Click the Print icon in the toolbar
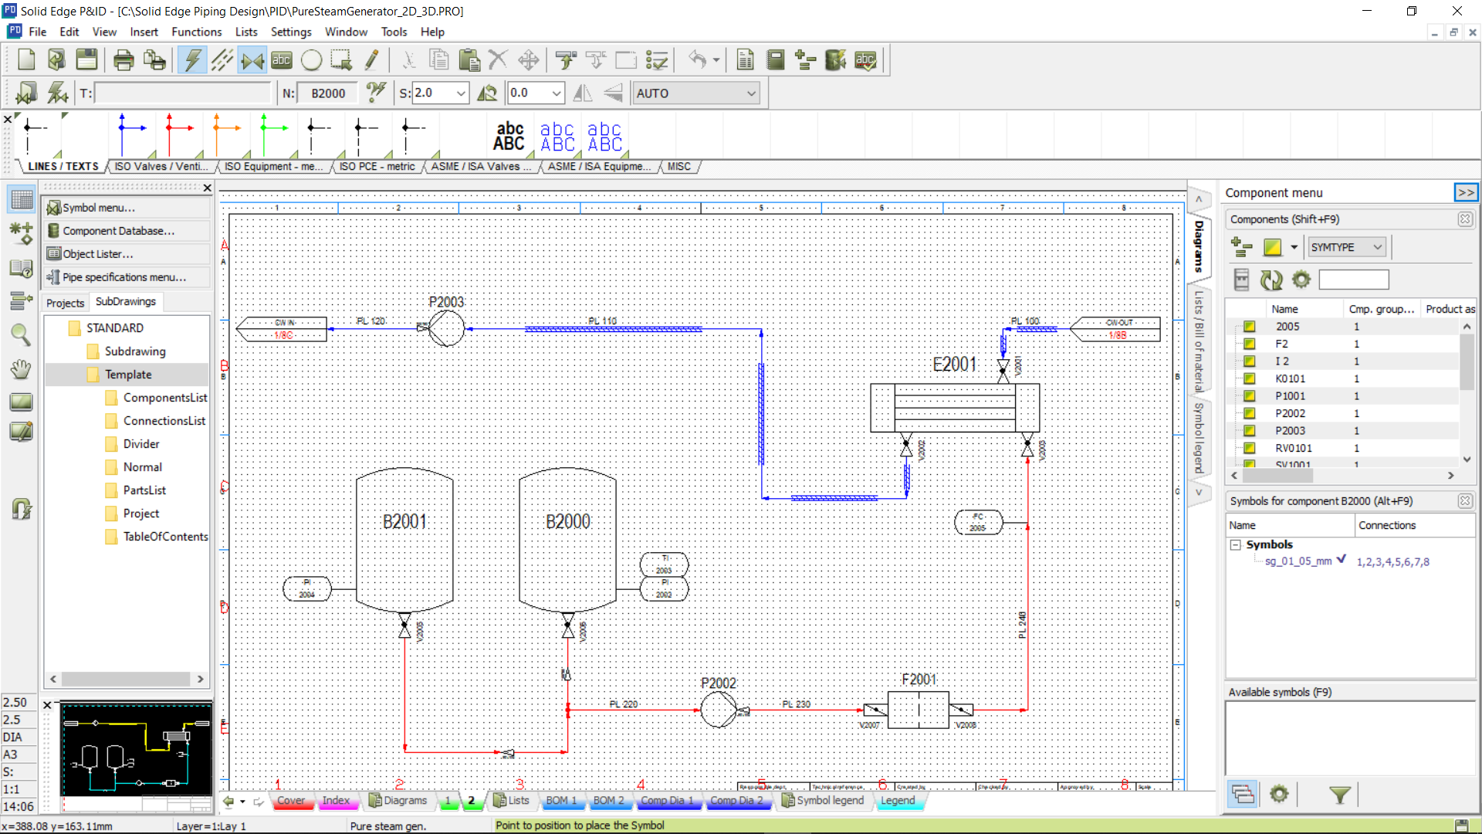Screen dimensions: 1482x834 [x=123, y=60]
